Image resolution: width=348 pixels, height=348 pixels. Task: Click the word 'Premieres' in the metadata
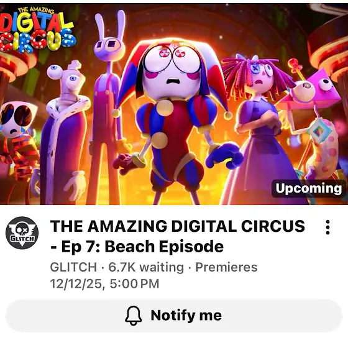[226, 267]
